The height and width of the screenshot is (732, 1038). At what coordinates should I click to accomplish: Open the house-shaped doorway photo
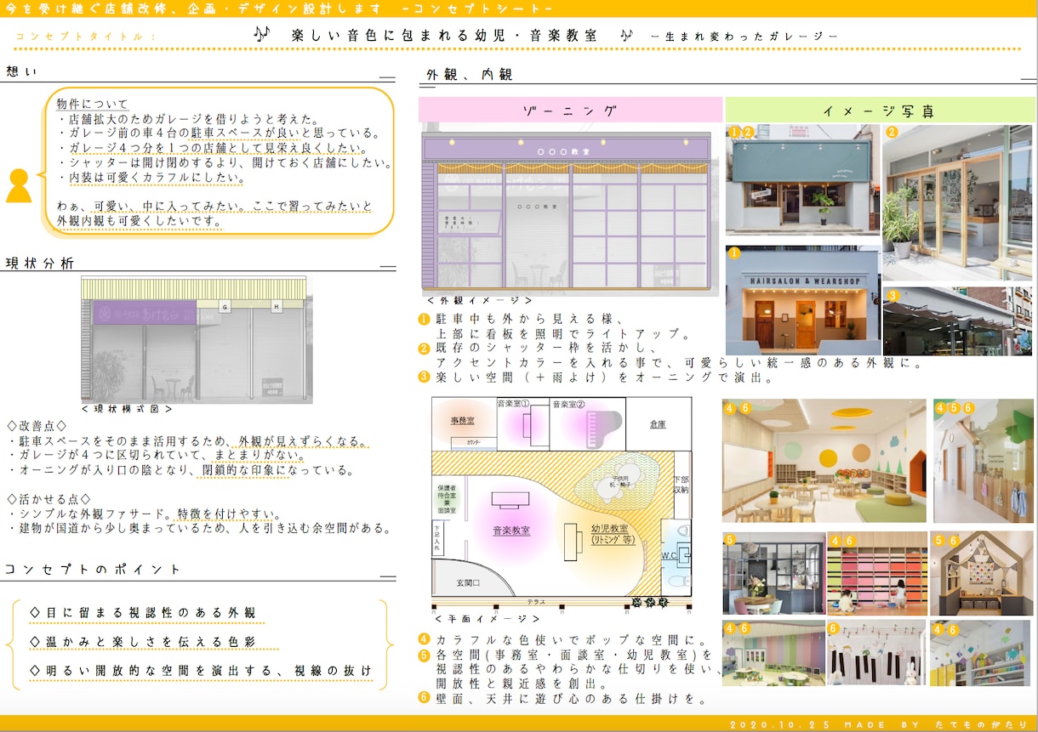(x=984, y=460)
